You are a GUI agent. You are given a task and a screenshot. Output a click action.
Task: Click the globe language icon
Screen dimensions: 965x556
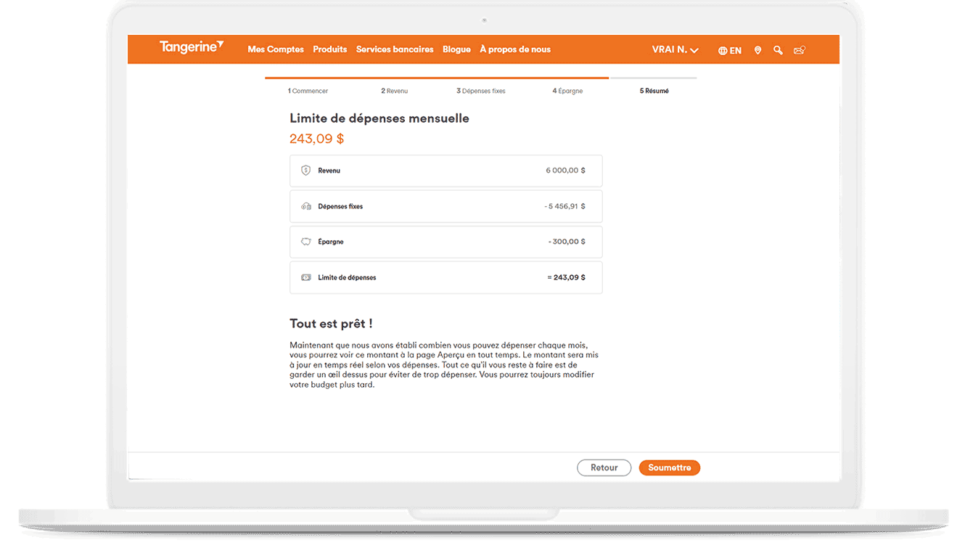click(x=723, y=51)
